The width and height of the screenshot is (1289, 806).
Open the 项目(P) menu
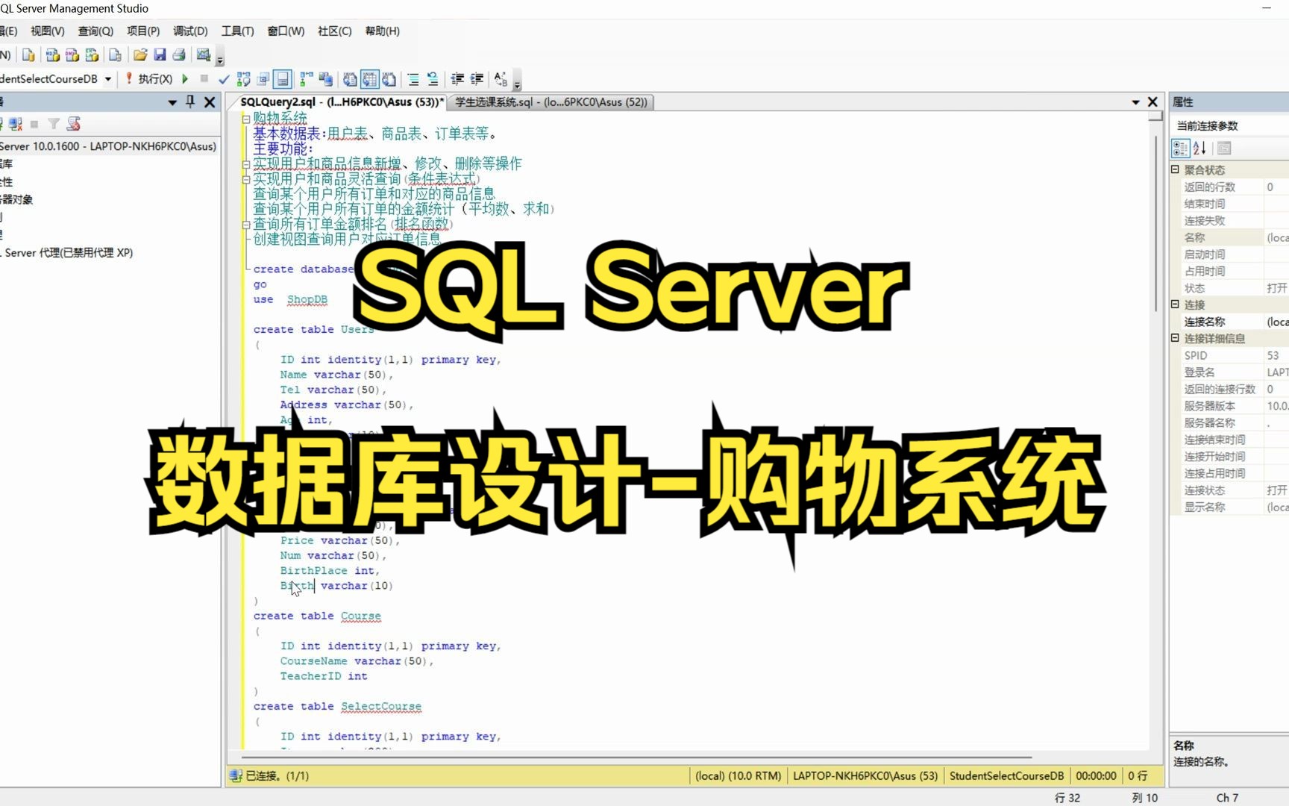coord(143,31)
